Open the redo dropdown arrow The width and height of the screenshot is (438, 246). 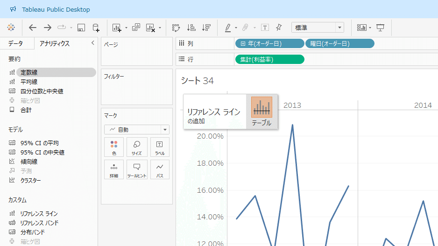(x=71, y=28)
